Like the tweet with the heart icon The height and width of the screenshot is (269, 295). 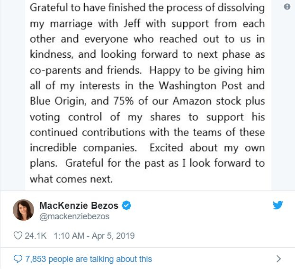click(19, 235)
